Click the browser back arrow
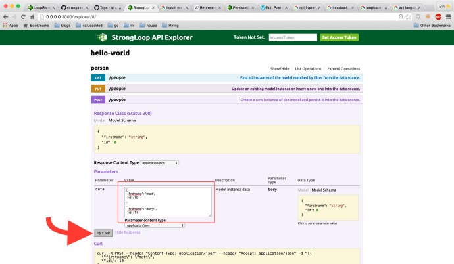The width and height of the screenshot is (454, 264). pos(6,16)
